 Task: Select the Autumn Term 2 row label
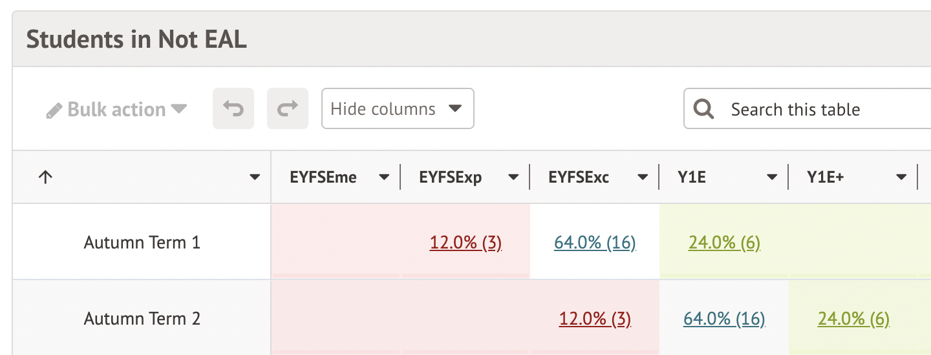click(142, 319)
